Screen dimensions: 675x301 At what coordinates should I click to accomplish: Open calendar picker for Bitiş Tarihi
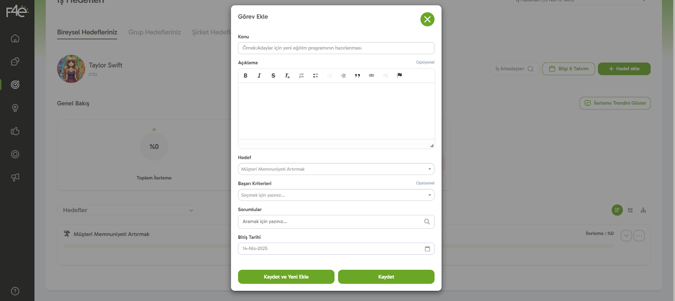tap(427, 249)
